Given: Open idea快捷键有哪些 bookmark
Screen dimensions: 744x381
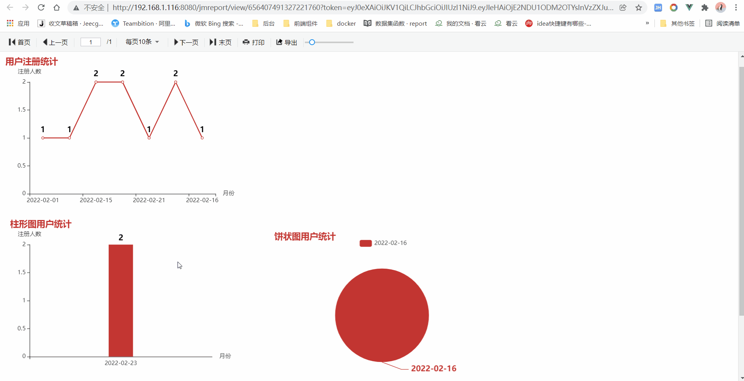Looking at the screenshot, I should click(558, 23).
